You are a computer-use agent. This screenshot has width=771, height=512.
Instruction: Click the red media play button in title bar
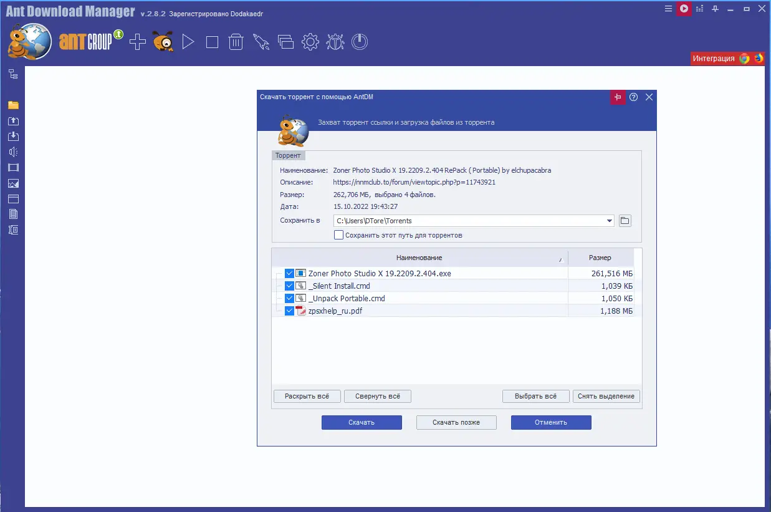[684, 9]
